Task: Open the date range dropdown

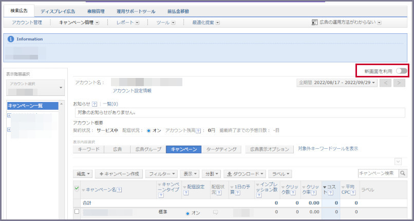Action: pos(337,83)
